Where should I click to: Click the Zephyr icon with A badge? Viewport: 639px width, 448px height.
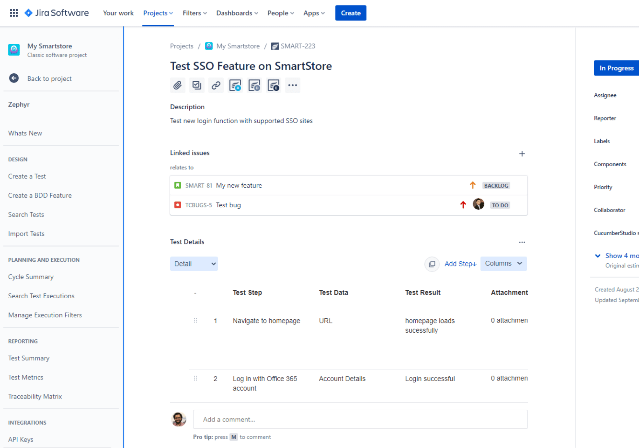pyautogui.click(x=235, y=85)
